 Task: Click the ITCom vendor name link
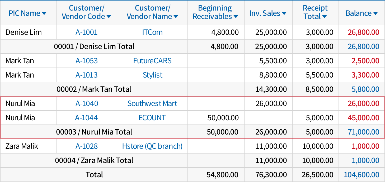152,32
